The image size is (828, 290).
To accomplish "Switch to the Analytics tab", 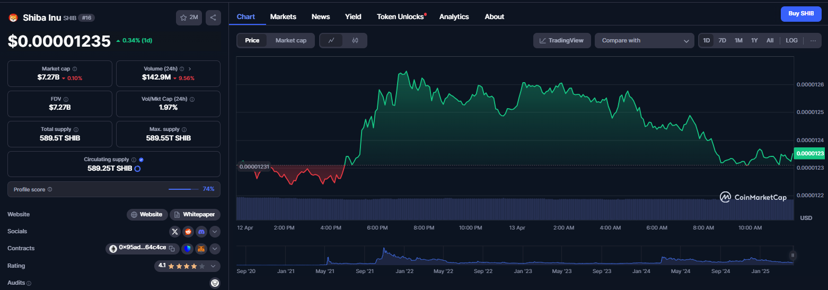I will (x=454, y=16).
